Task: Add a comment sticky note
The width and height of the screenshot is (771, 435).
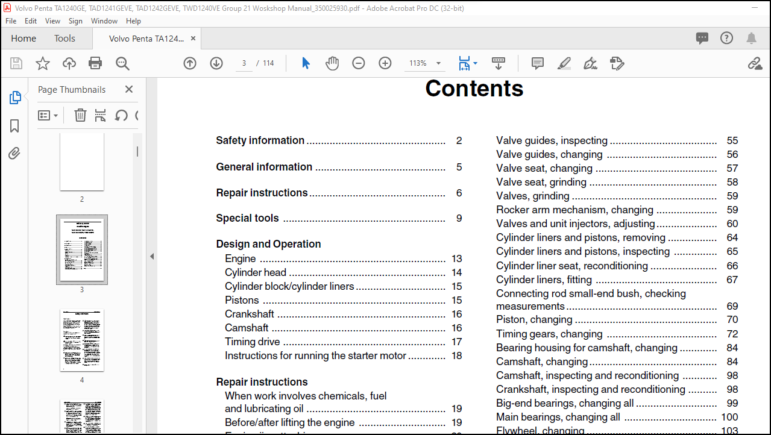Action: point(538,63)
